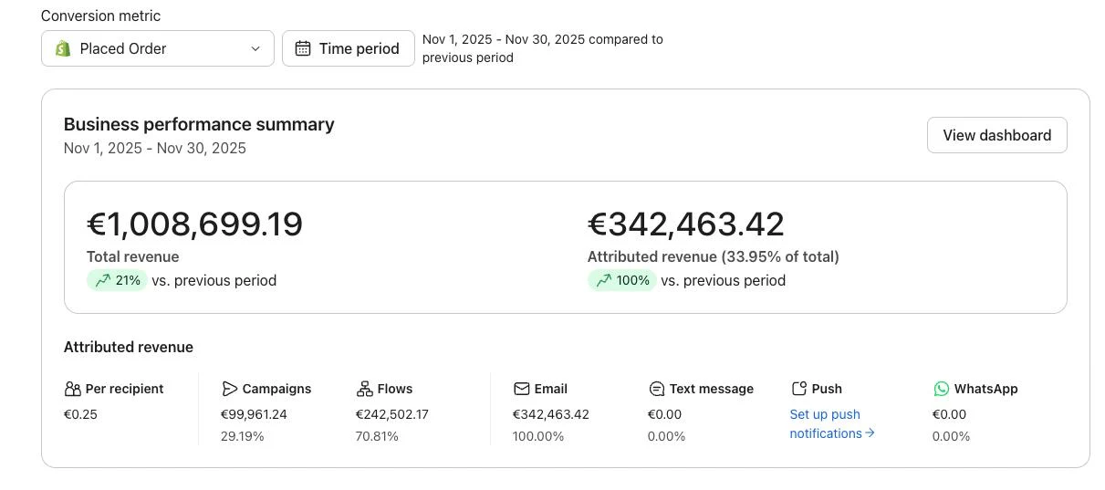The image size is (1105, 490).
Task: Click the Attributed revenue (33.95% of total) label
Action: [714, 256]
